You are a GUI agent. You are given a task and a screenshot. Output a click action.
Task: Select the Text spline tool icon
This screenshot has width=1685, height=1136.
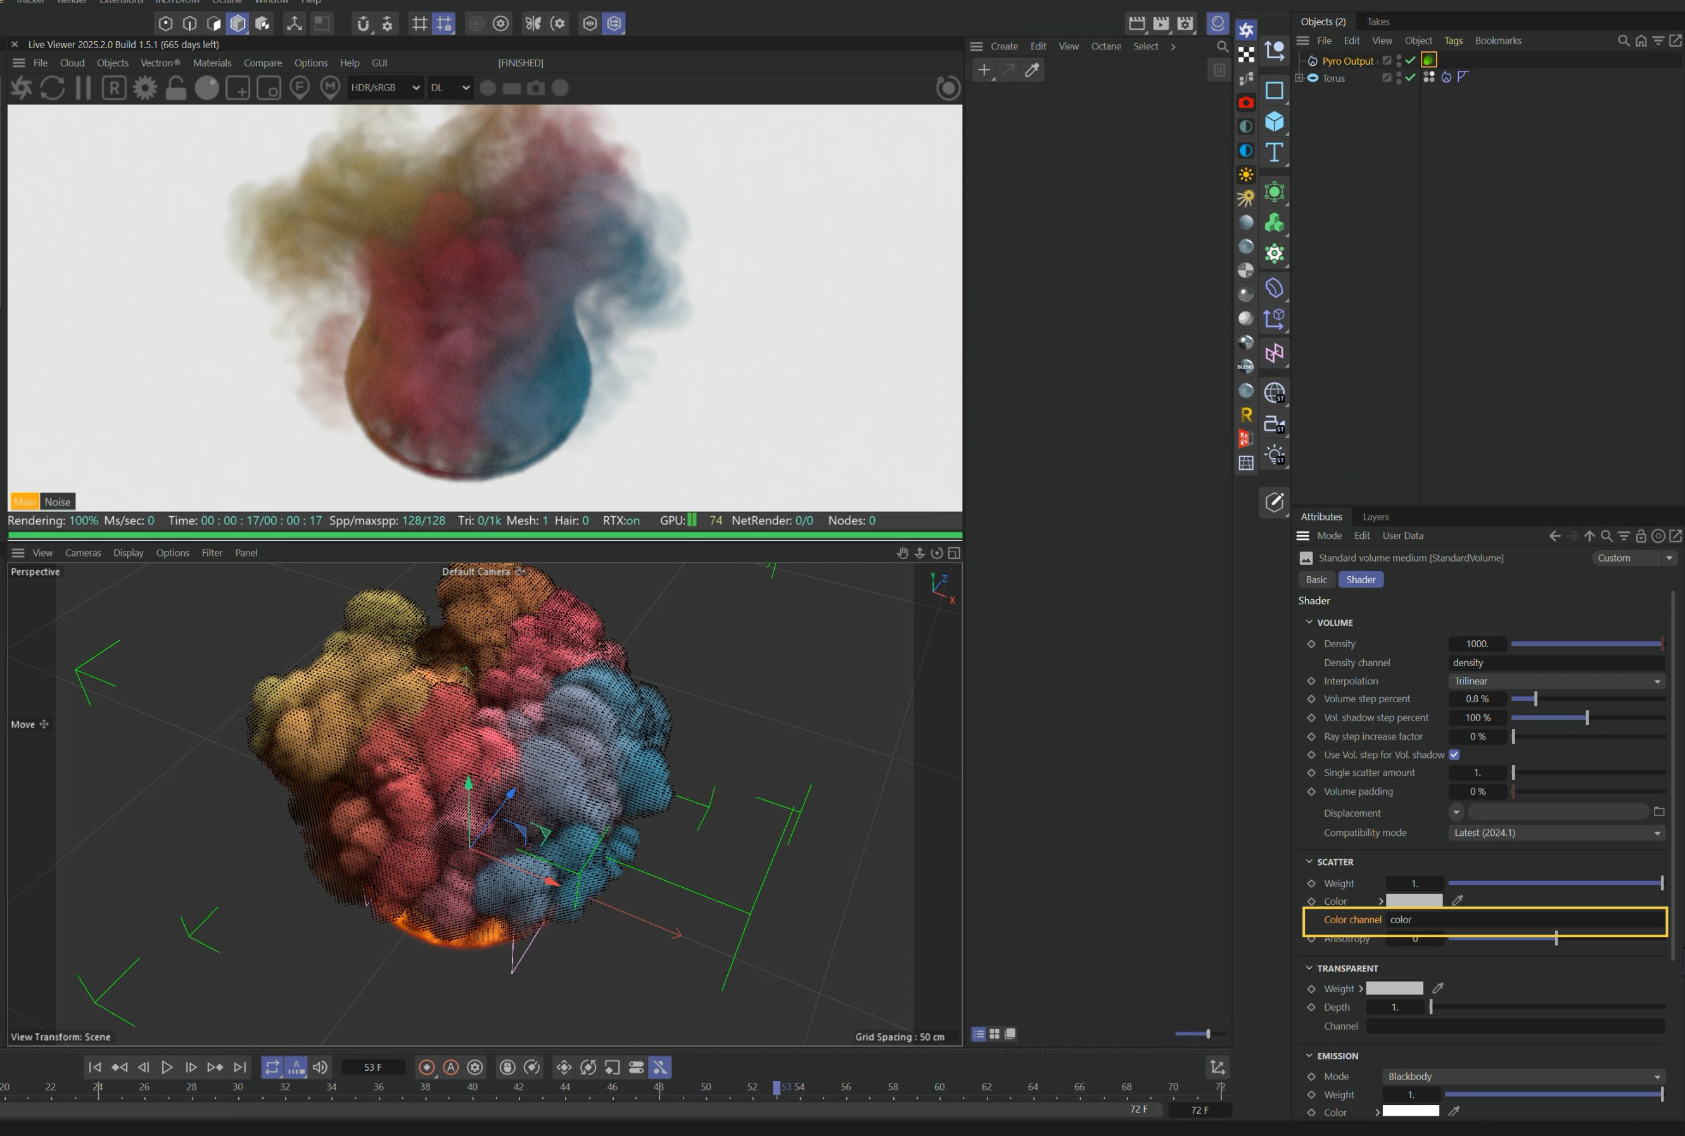click(x=1274, y=153)
